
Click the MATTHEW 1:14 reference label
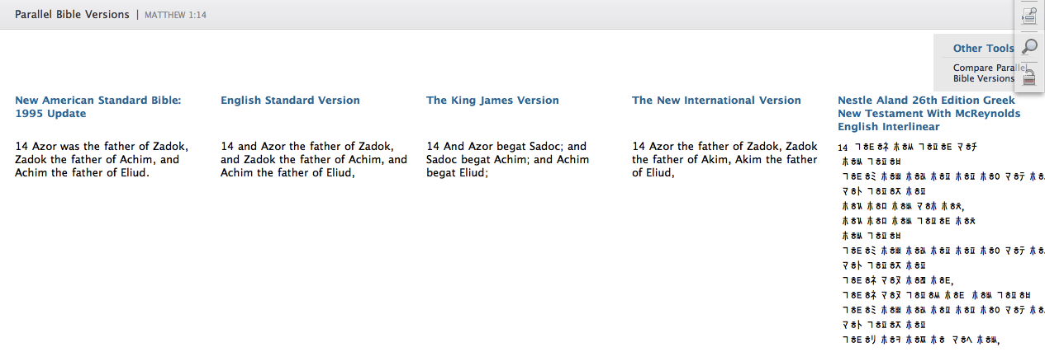click(177, 15)
